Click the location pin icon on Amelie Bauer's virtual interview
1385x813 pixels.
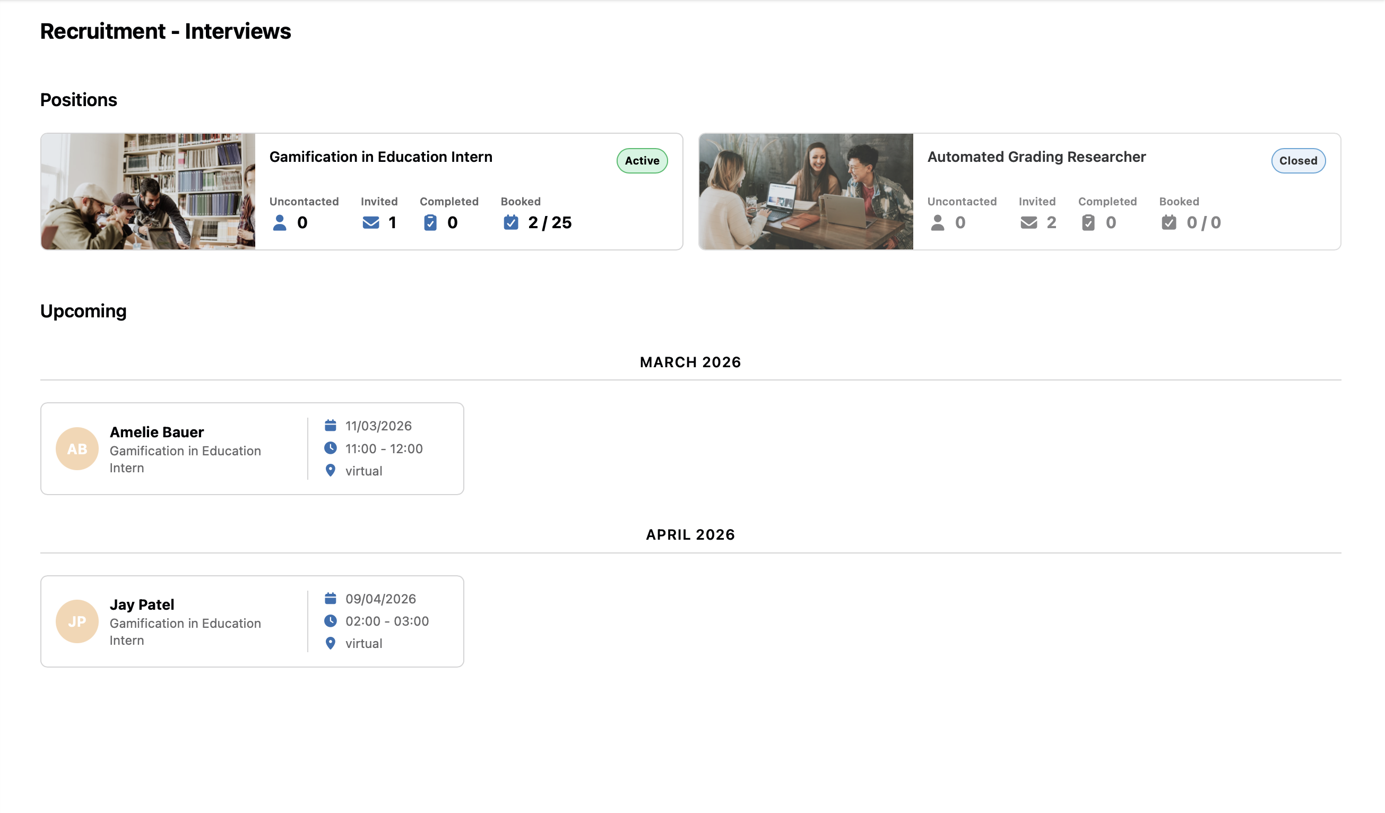click(331, 471)
